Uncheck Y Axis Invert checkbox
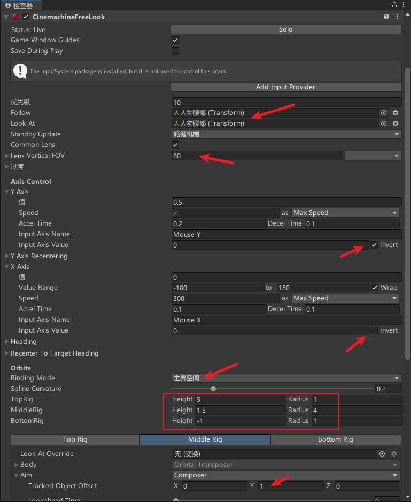411x502 pixels. tap(374, 245)
